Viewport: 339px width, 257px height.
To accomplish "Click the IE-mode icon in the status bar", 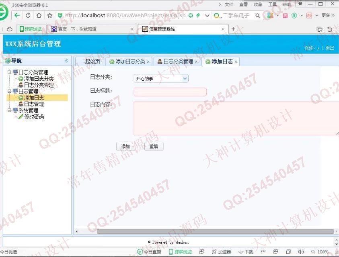I will (275, 252).
